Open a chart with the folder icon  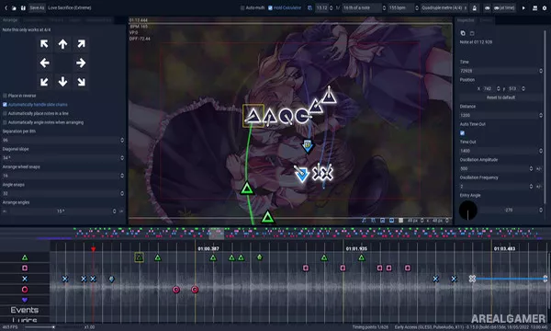coord(14,7)
